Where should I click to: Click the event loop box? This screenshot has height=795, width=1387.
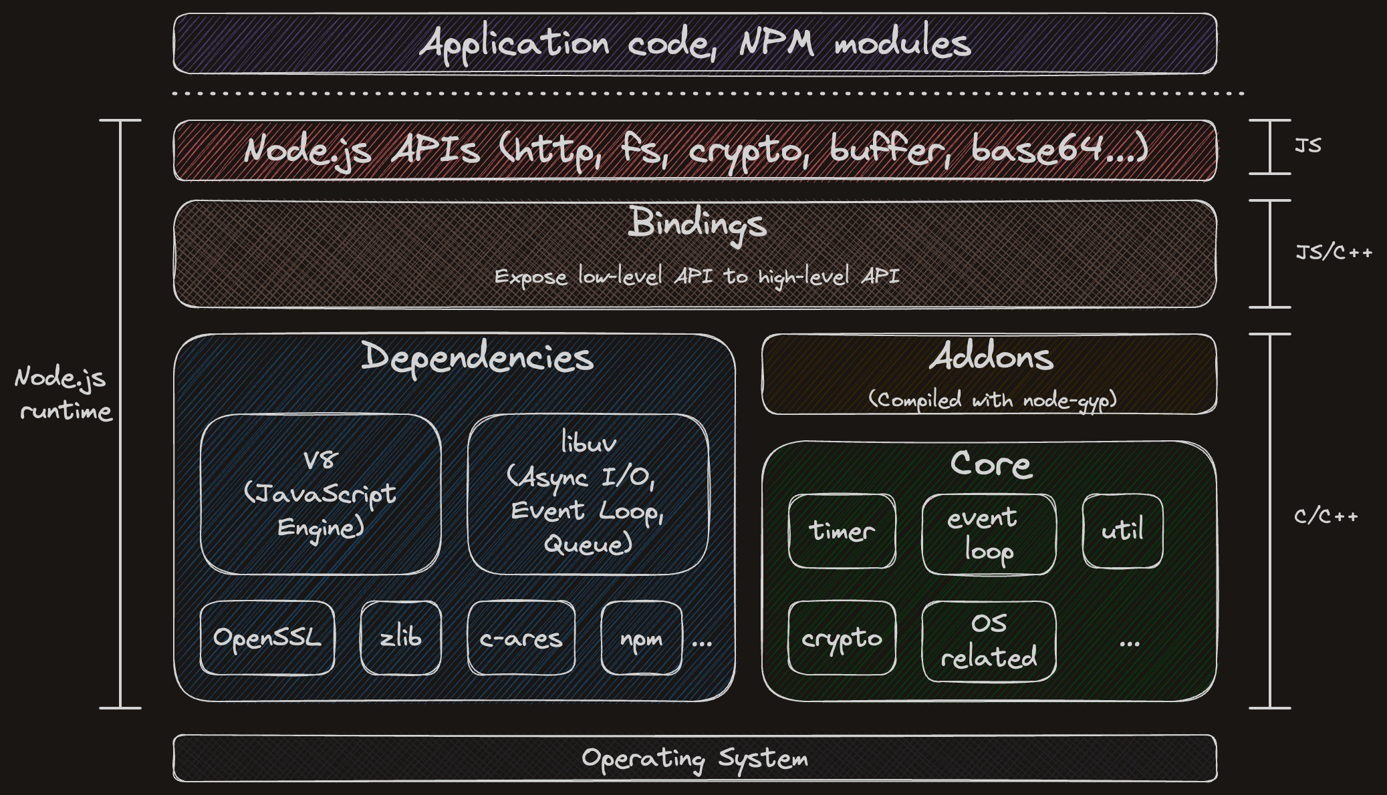coord(989,534)
